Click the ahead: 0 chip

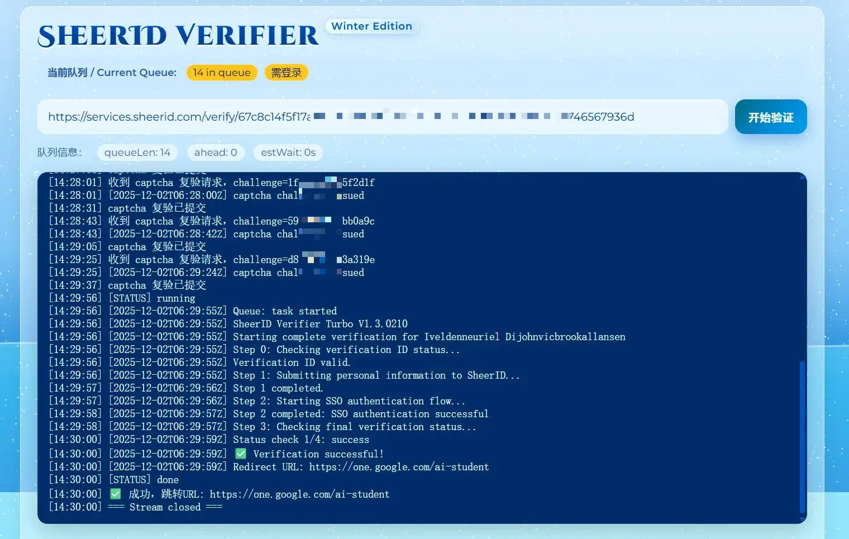[x=216, y=152]
